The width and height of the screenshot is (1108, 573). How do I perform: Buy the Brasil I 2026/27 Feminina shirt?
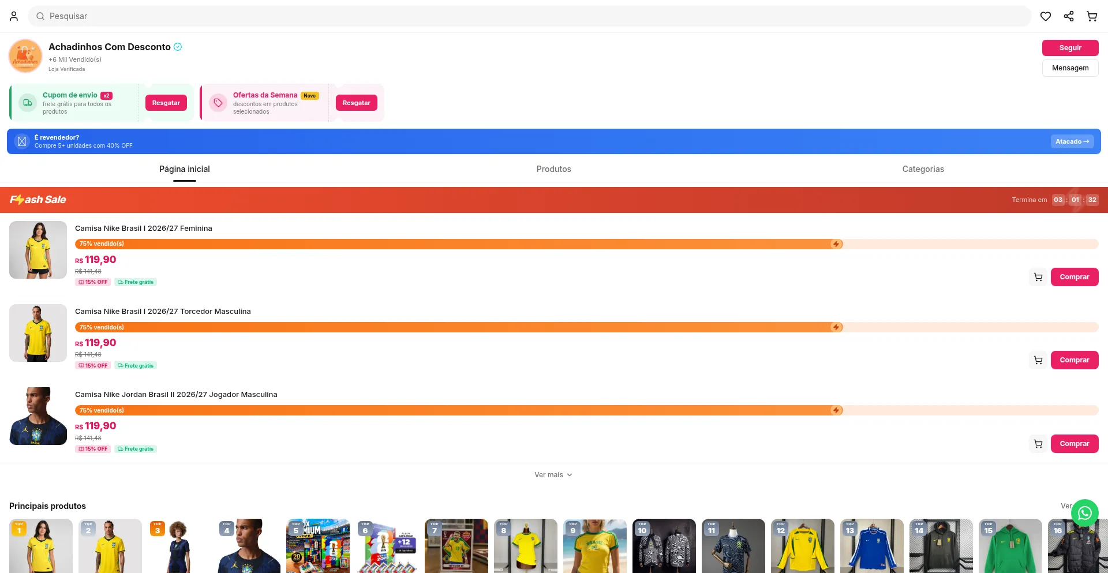tap(1075, 277)
